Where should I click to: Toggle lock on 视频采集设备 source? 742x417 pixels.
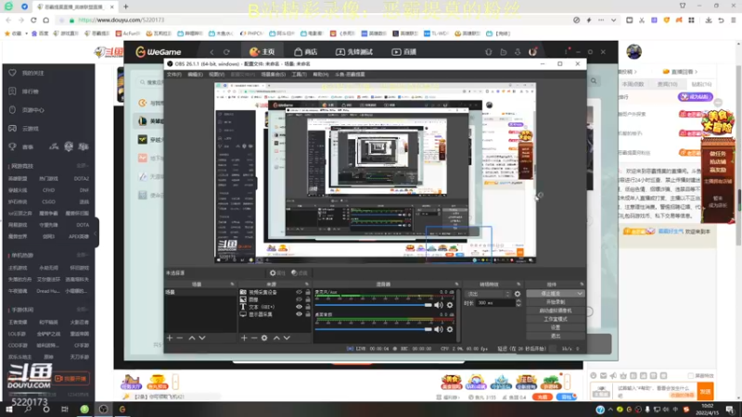pyautogui.click(x=308, y=292)
